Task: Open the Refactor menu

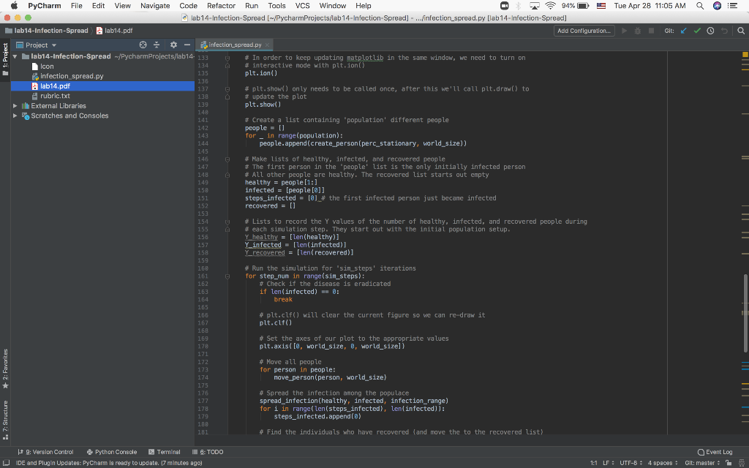Action: tap(221, 6)
